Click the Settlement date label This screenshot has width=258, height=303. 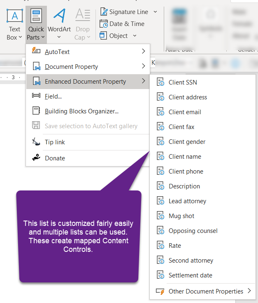click(x=191, y=275)
